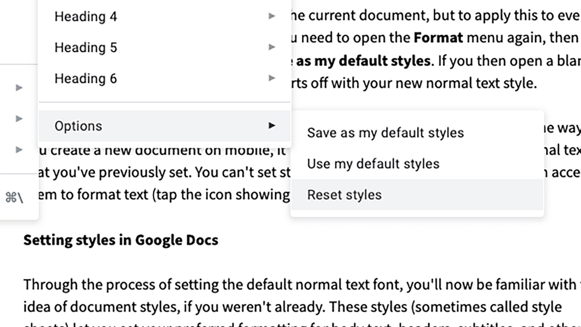581x327 pixels.
Task: Click the heading Setting styles in Google Docs
Action: coord(121,240)
